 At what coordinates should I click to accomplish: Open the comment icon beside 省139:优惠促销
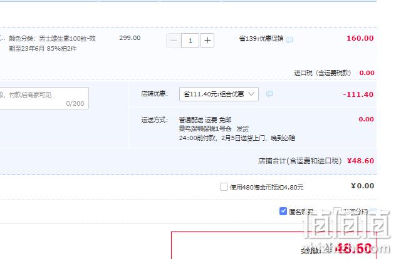click(289, 39)
